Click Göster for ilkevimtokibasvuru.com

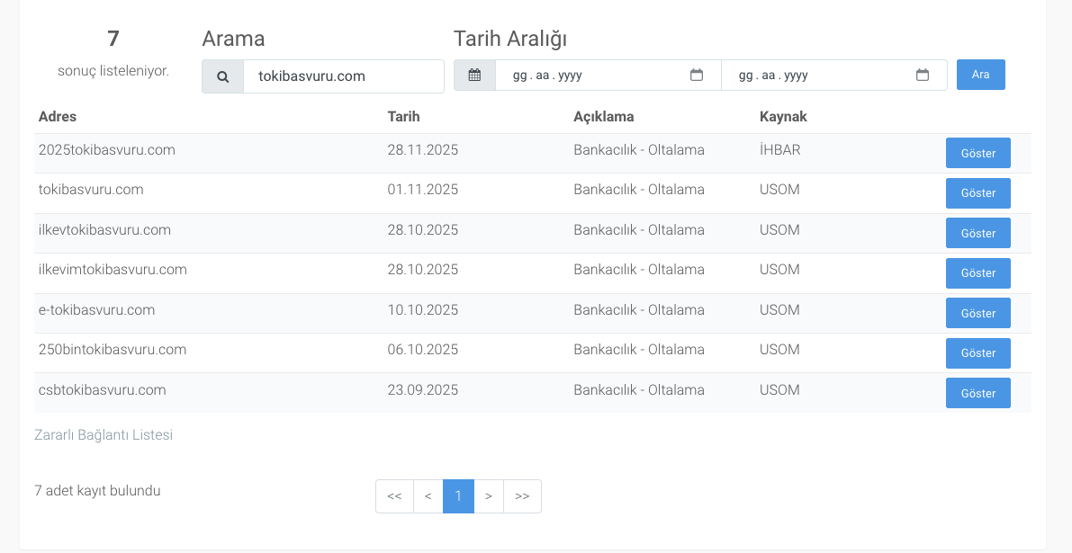[977, 273]
